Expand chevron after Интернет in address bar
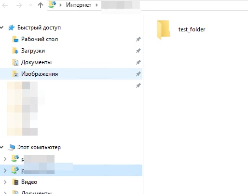Screen dimensions: 248x194 [x=96, y=5]
